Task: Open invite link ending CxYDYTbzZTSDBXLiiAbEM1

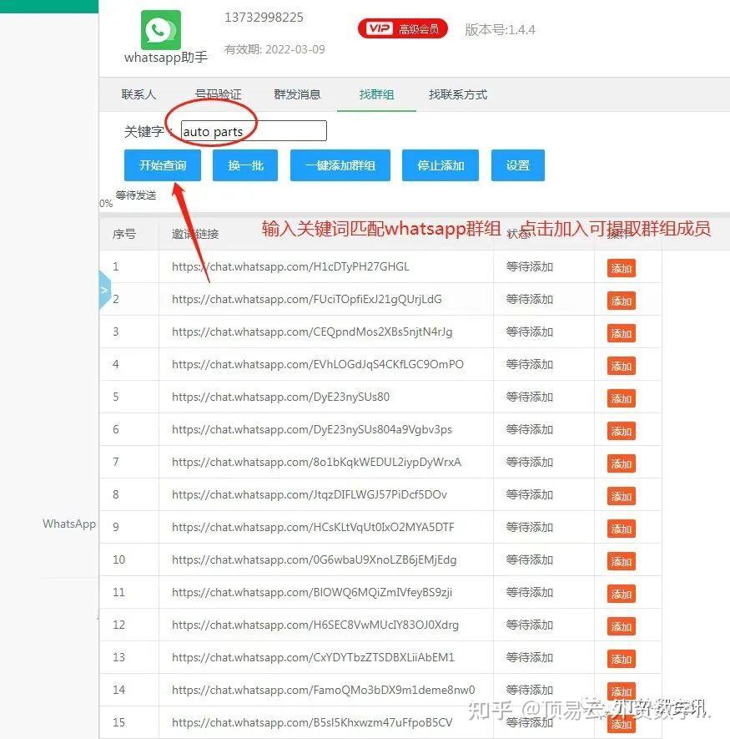Action: click(313, 657)
